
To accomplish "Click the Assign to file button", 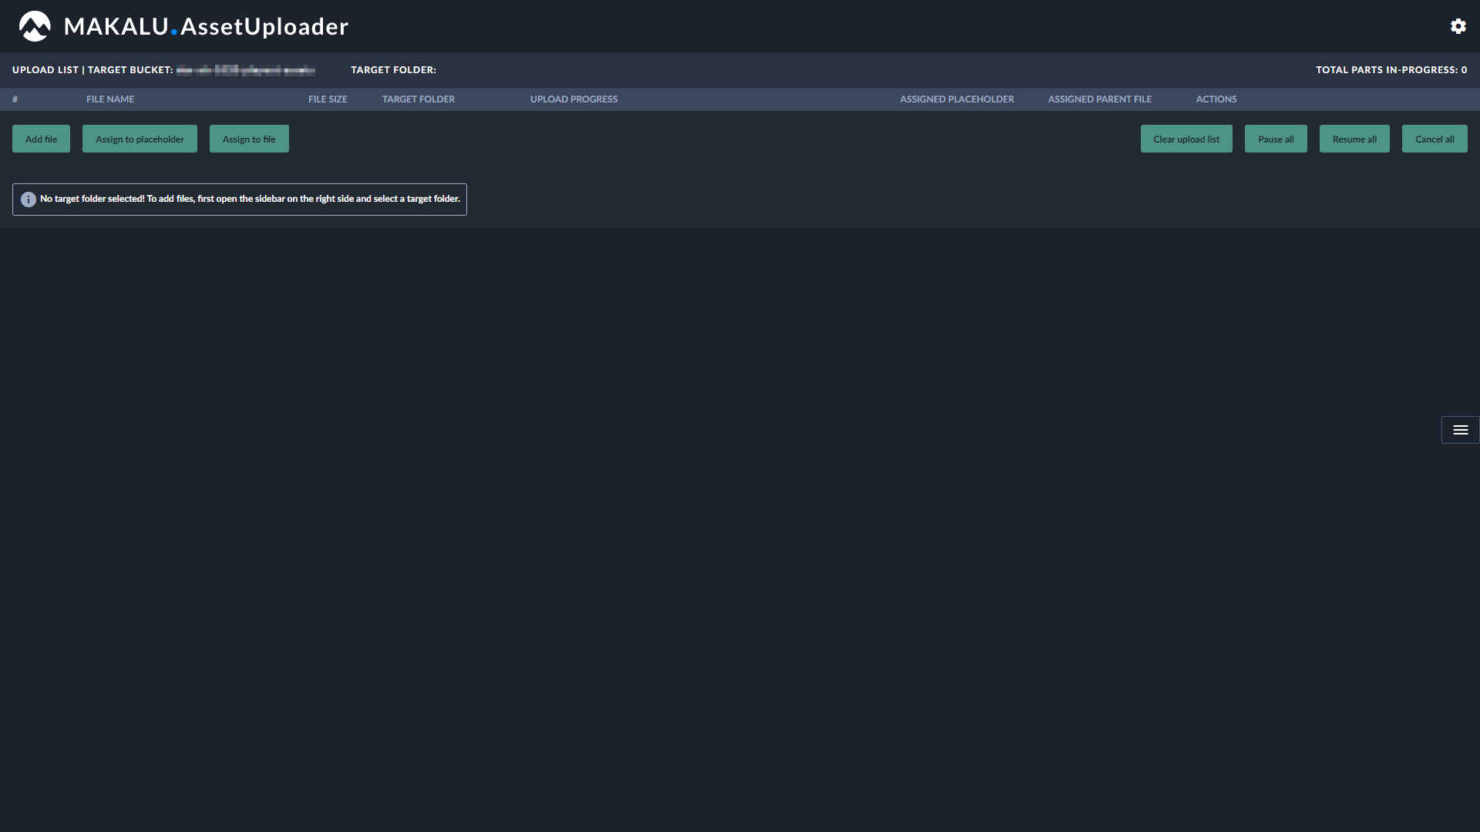I will click(249, 139).
